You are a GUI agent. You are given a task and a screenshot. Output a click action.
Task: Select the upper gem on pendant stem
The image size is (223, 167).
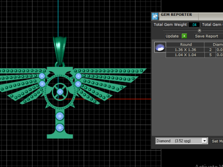pyautogui.click(x=59, y=116)
